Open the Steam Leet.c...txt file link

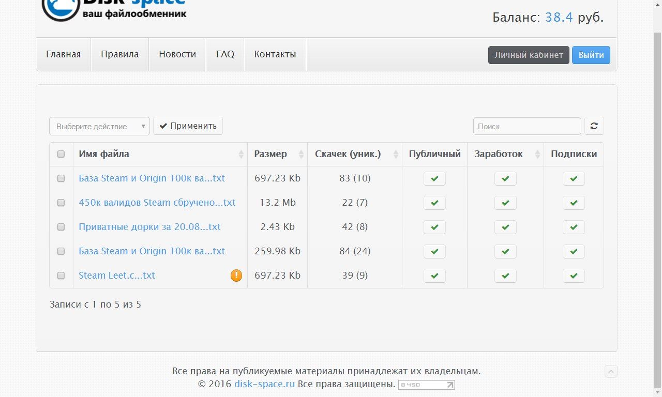point(117,276)
